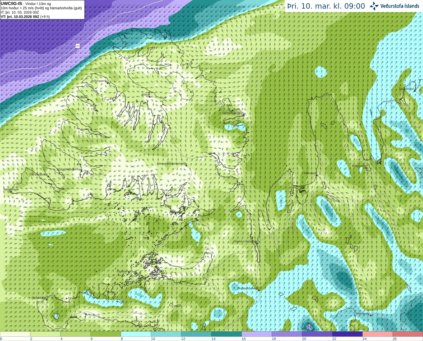The image size is (423, 341).
Task: Click the Siglufjörður station label
Action: [x=406, y=89]
